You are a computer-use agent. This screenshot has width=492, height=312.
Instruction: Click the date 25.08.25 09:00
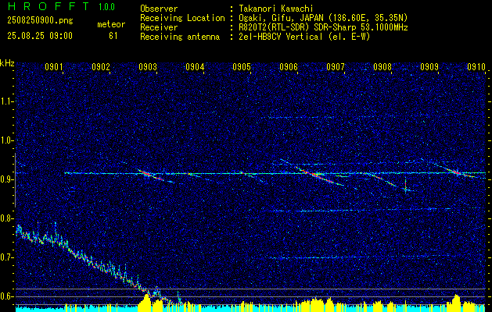pyautogui.click(x=40, y=36)
